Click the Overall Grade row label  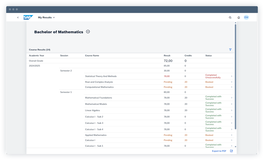click(36, 61)
